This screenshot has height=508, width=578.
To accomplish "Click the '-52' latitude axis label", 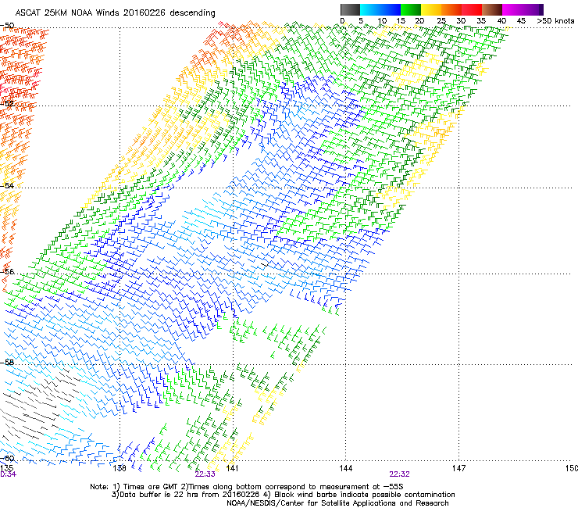I will [x=7, y=104].
